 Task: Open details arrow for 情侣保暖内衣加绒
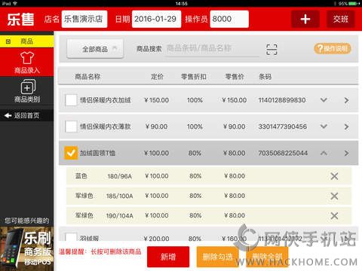(346, 100)
